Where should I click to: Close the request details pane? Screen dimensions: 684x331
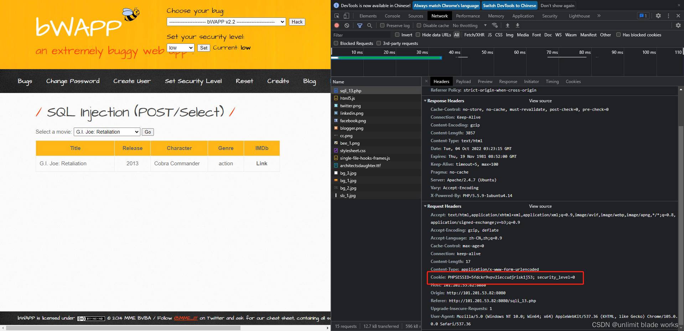[x=426, y=81]
